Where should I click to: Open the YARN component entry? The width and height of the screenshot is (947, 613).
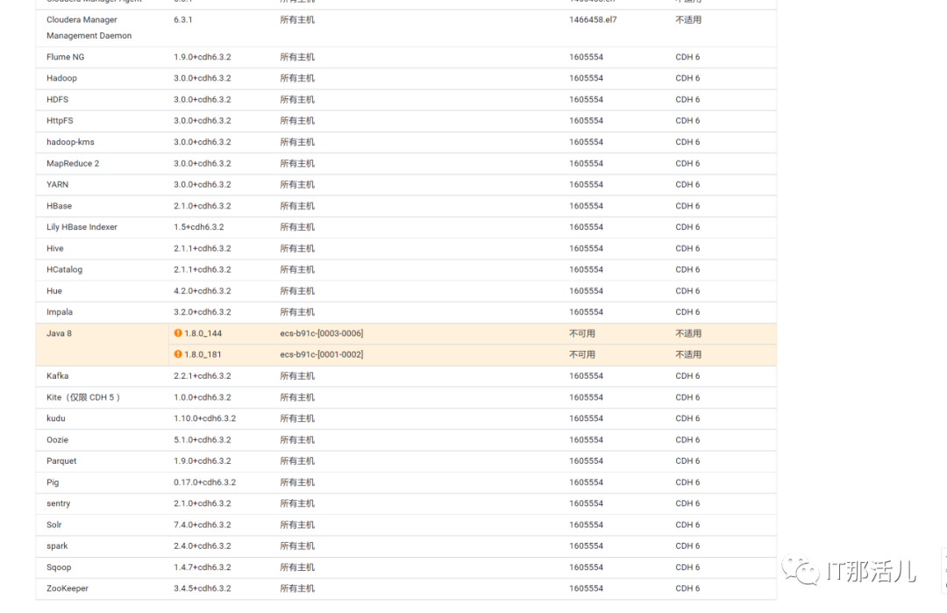click(57, 184)
